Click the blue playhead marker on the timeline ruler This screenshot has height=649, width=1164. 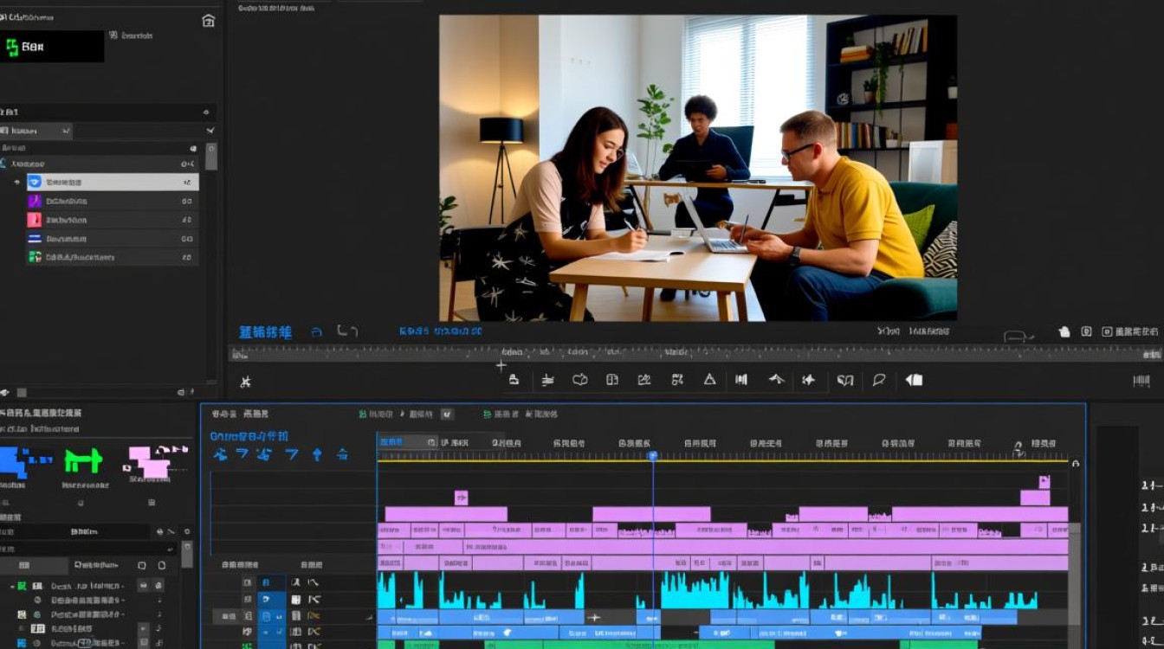[x=653, y=455]
